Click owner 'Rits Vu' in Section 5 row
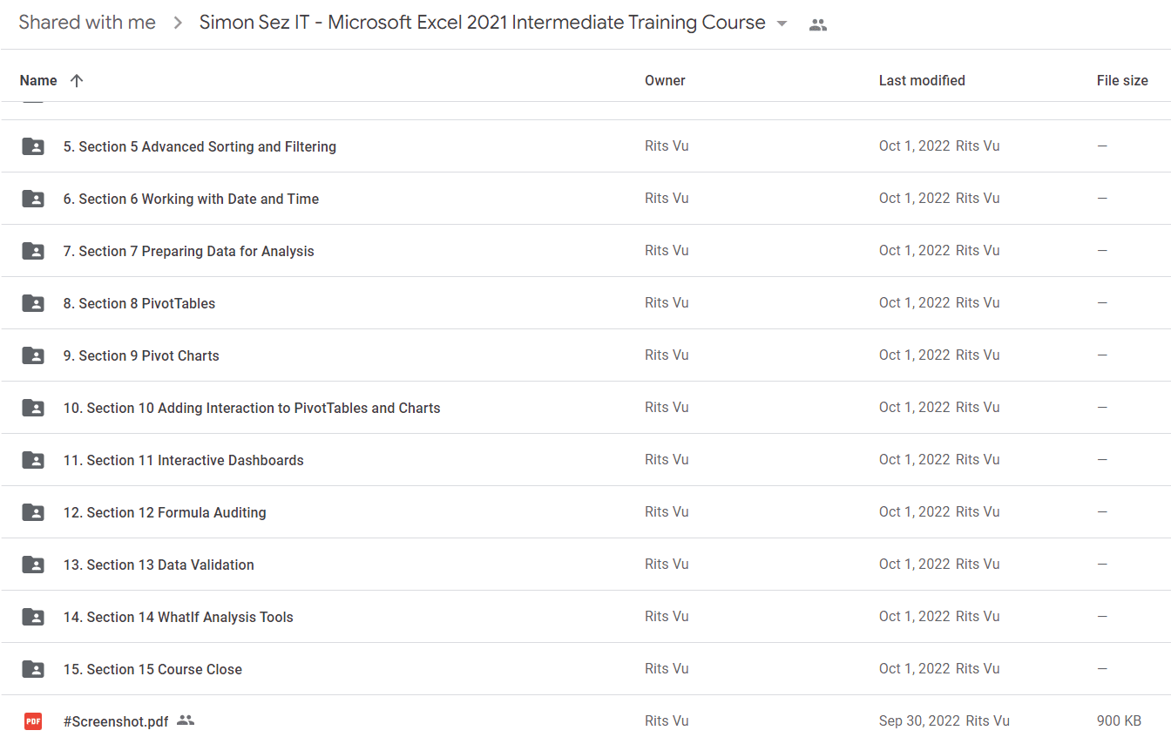The height and width of the screenshot is (744, 1171). click(667, 146)
